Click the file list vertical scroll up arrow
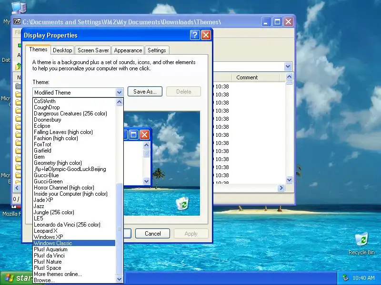The image size is (381, 285). [289, 77]
